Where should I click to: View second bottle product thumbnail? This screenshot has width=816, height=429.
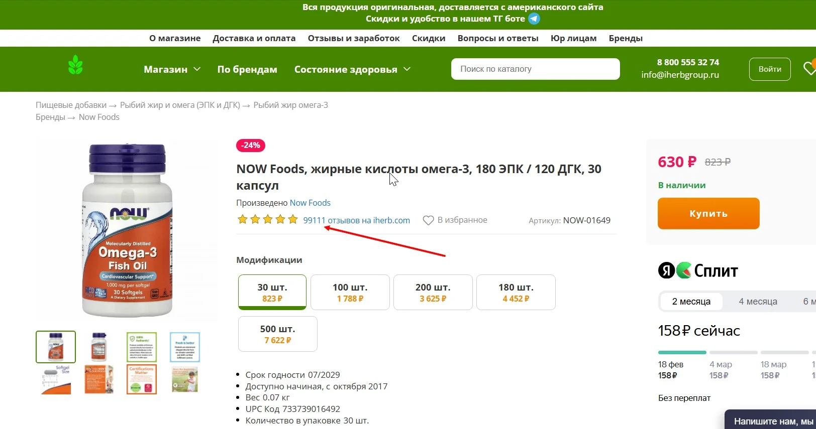click(x=99, y=347)
